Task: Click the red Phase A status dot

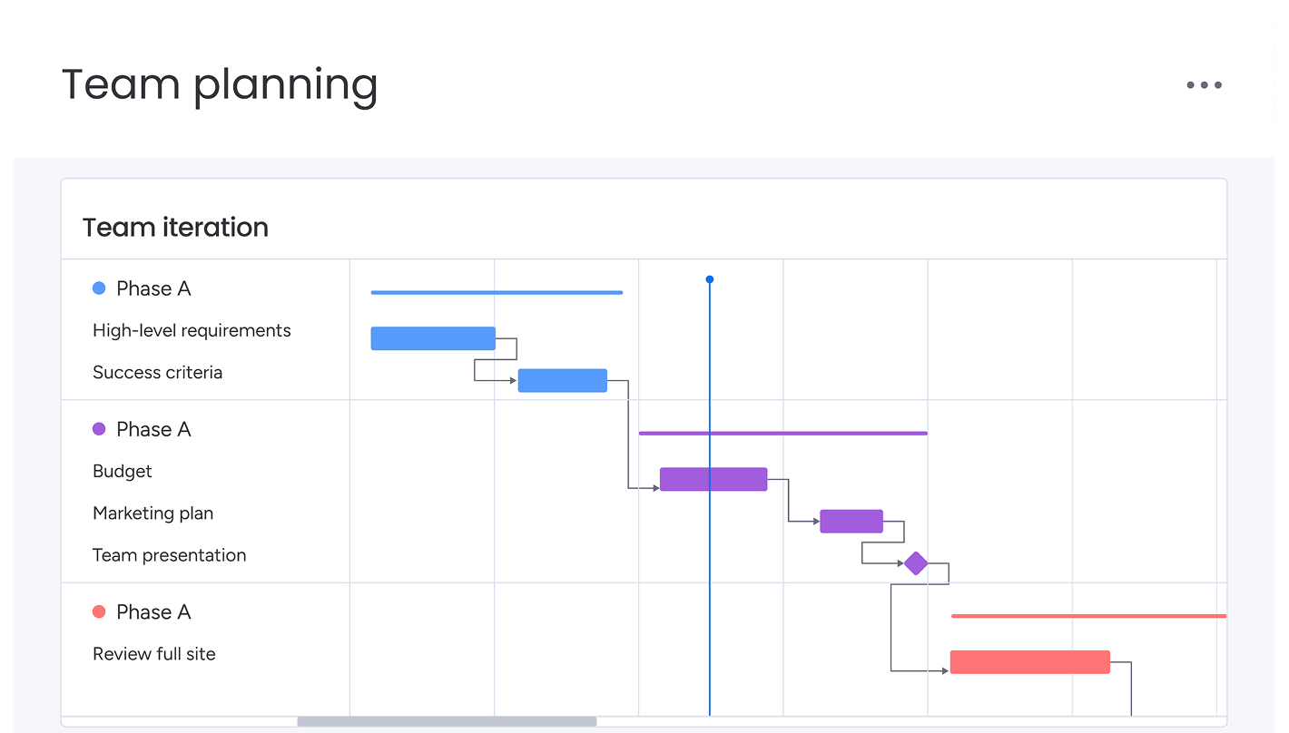Action: click(99, 611)
